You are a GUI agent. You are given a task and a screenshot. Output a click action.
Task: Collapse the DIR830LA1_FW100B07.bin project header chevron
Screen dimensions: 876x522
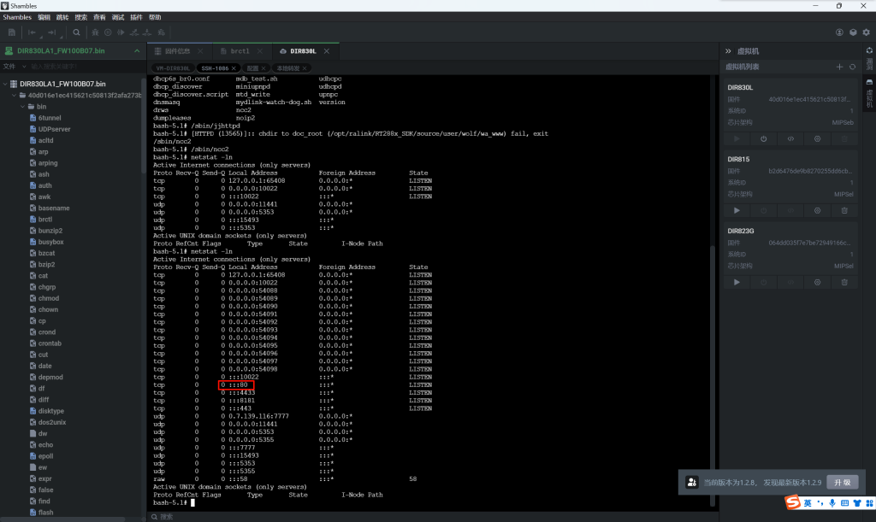135,51
